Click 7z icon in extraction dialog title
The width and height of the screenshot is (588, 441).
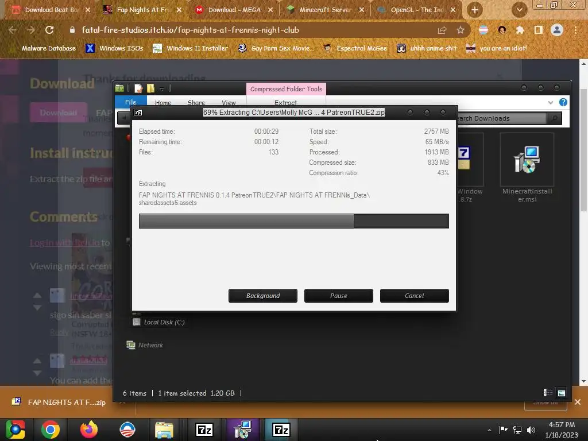pos(138,113)
